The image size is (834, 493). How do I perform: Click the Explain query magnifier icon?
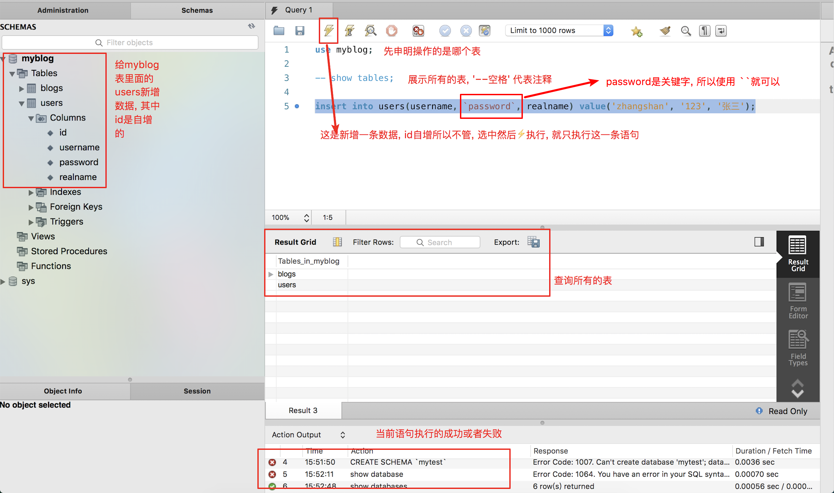(370, 31)
